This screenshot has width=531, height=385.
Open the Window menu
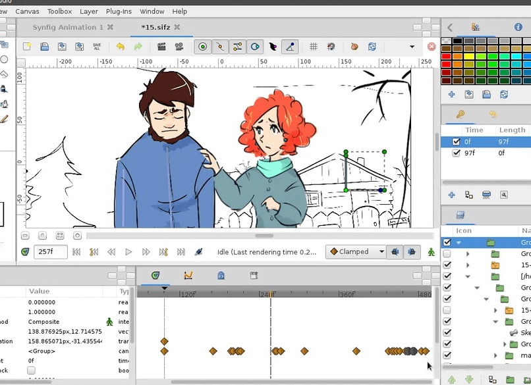point(152,11)
